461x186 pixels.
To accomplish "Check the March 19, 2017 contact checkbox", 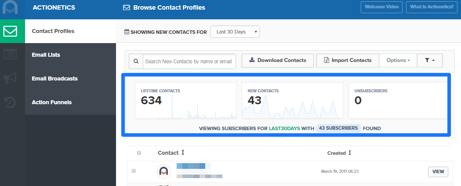I will pos(134,171).
